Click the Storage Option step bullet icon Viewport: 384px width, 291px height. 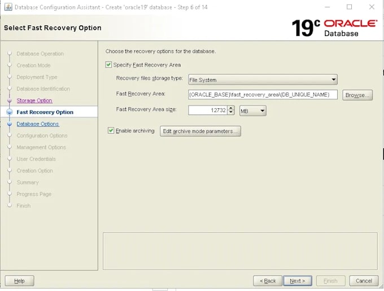point(10,100)
